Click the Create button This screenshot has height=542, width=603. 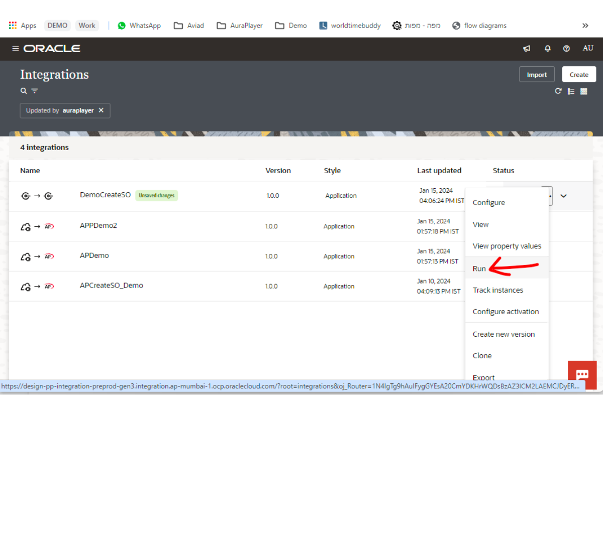(x=579, y=74)
